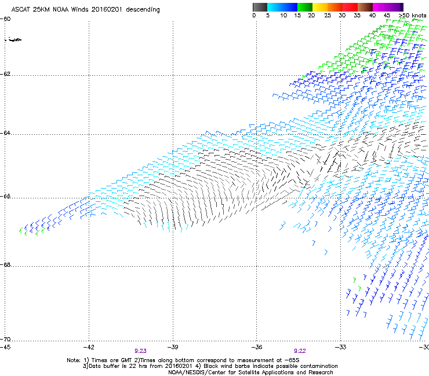This screenshot has height=376, width=429.
Task: Click the purple '9:23' swath time label
Action: (x=140, y=351)
